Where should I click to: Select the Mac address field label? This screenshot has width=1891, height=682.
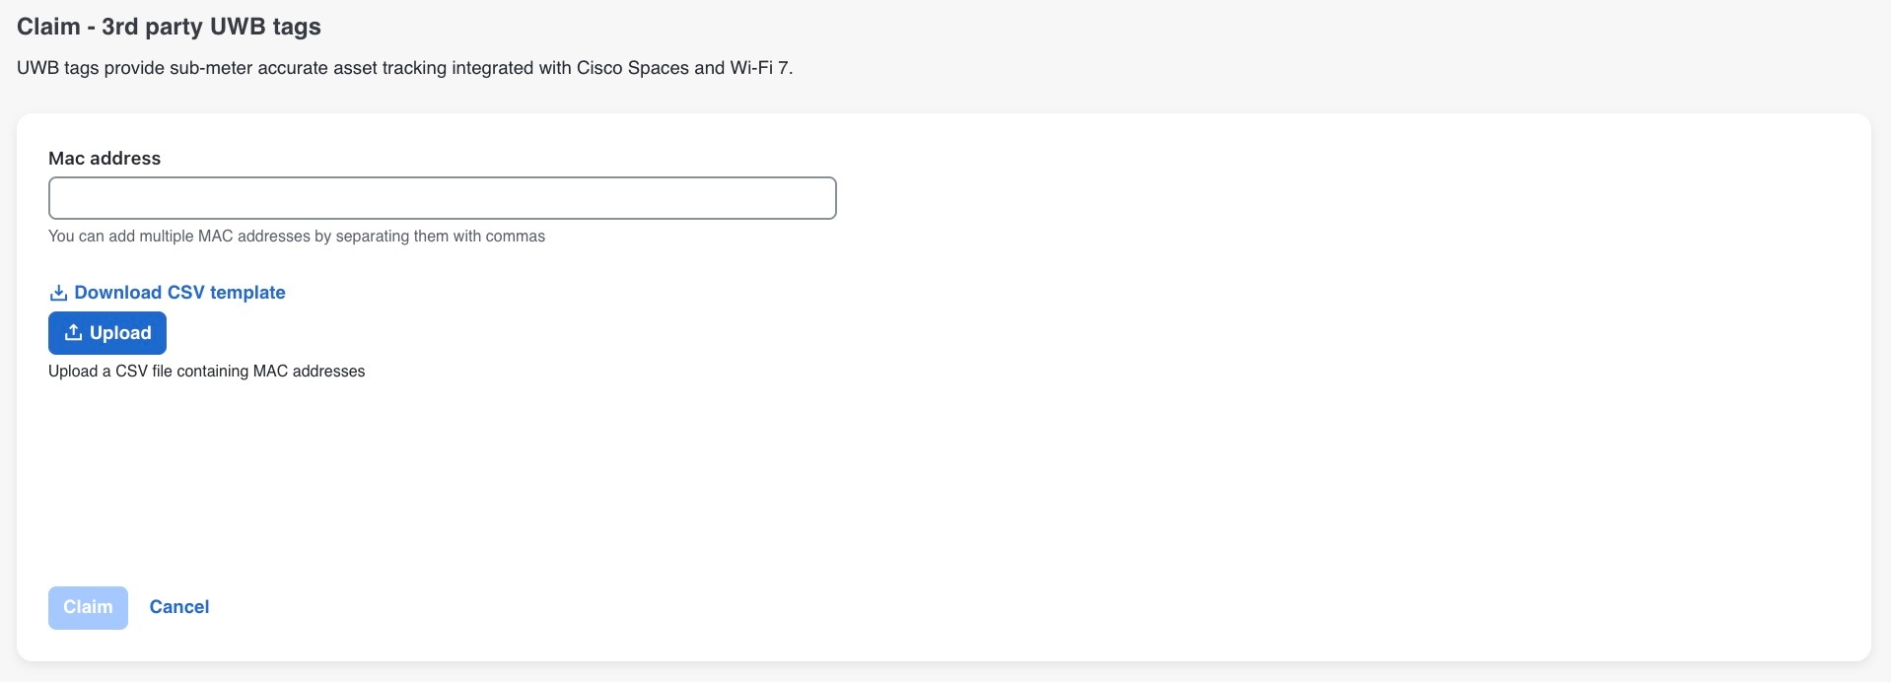click(x=105, y=159)
